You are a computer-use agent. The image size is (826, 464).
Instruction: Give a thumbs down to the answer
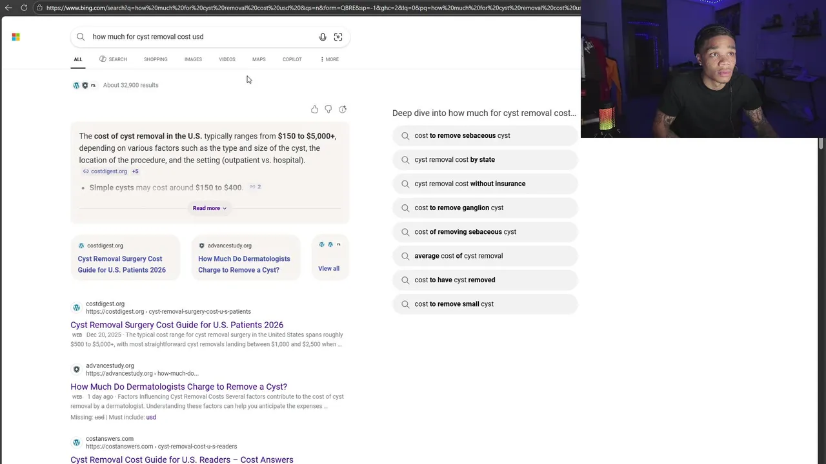click(328, 110)
